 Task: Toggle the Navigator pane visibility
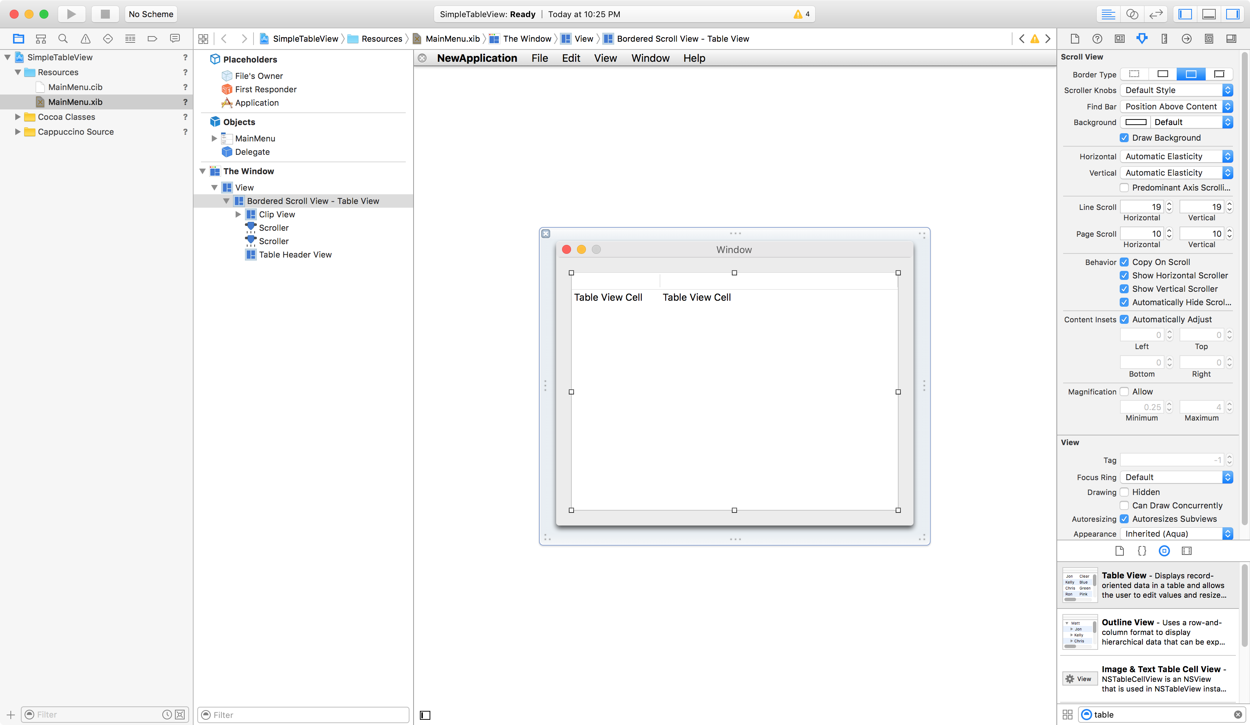(1185, 14)
